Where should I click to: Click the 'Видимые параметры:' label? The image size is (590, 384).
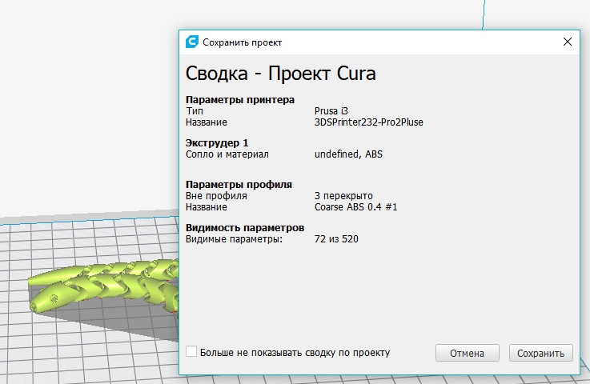click(x=234, y=239)
